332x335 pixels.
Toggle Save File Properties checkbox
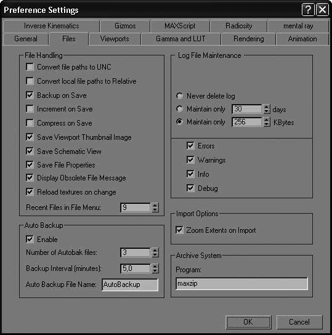point(30,164)
